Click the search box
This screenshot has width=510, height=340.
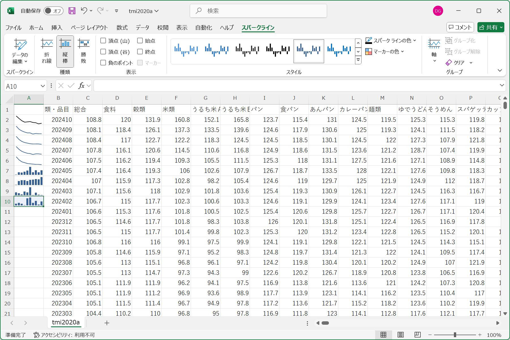[x=258, y=11]
